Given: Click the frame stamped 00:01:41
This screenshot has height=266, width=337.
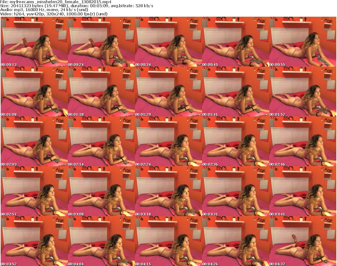Looking at the screenshot, I should point(235,92).
